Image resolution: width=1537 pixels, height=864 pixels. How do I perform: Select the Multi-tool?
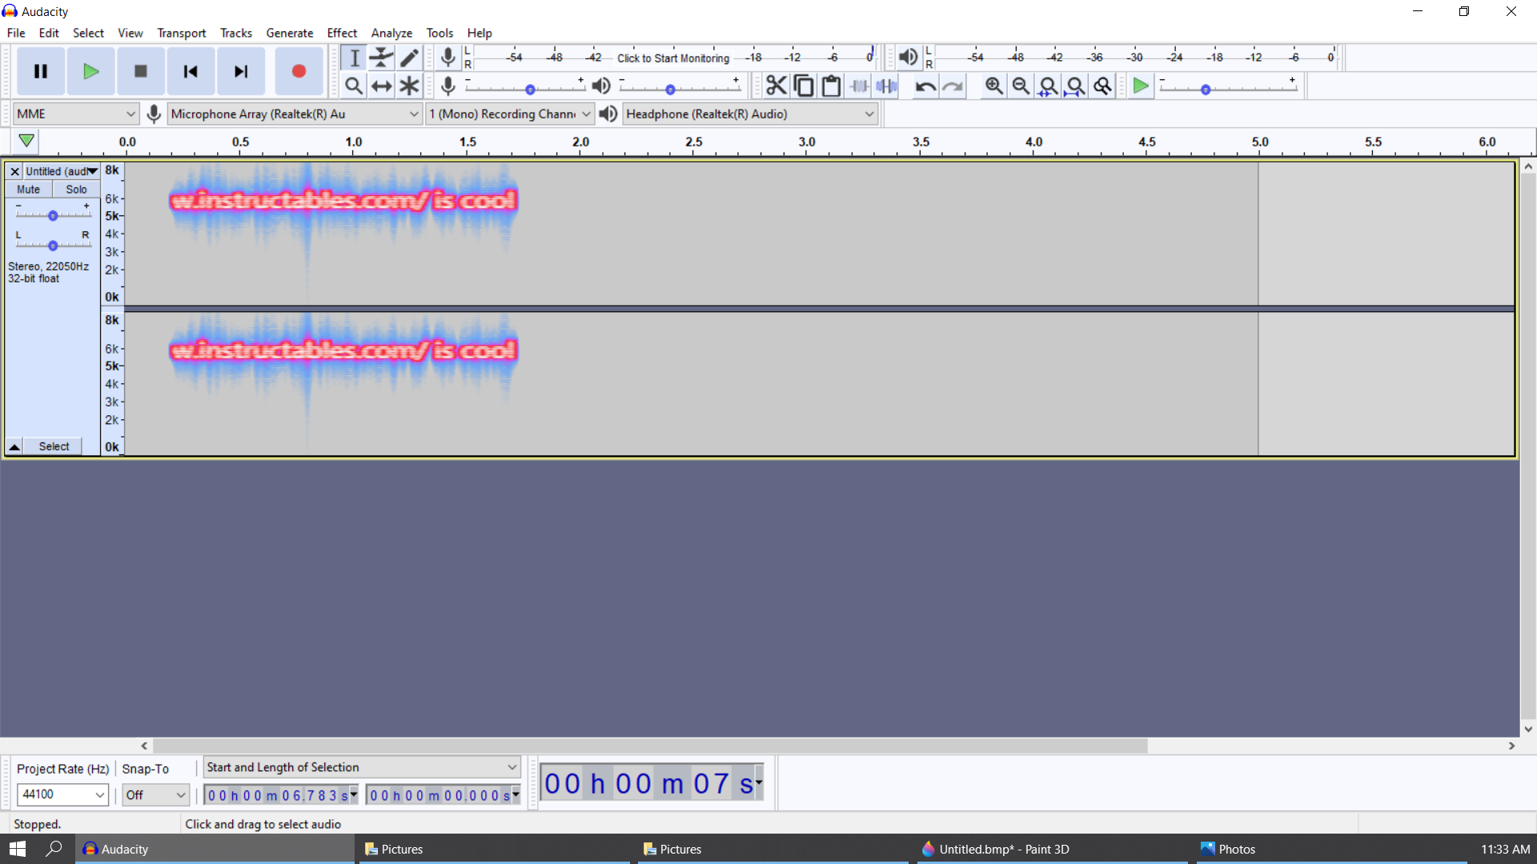click(409, 86)
